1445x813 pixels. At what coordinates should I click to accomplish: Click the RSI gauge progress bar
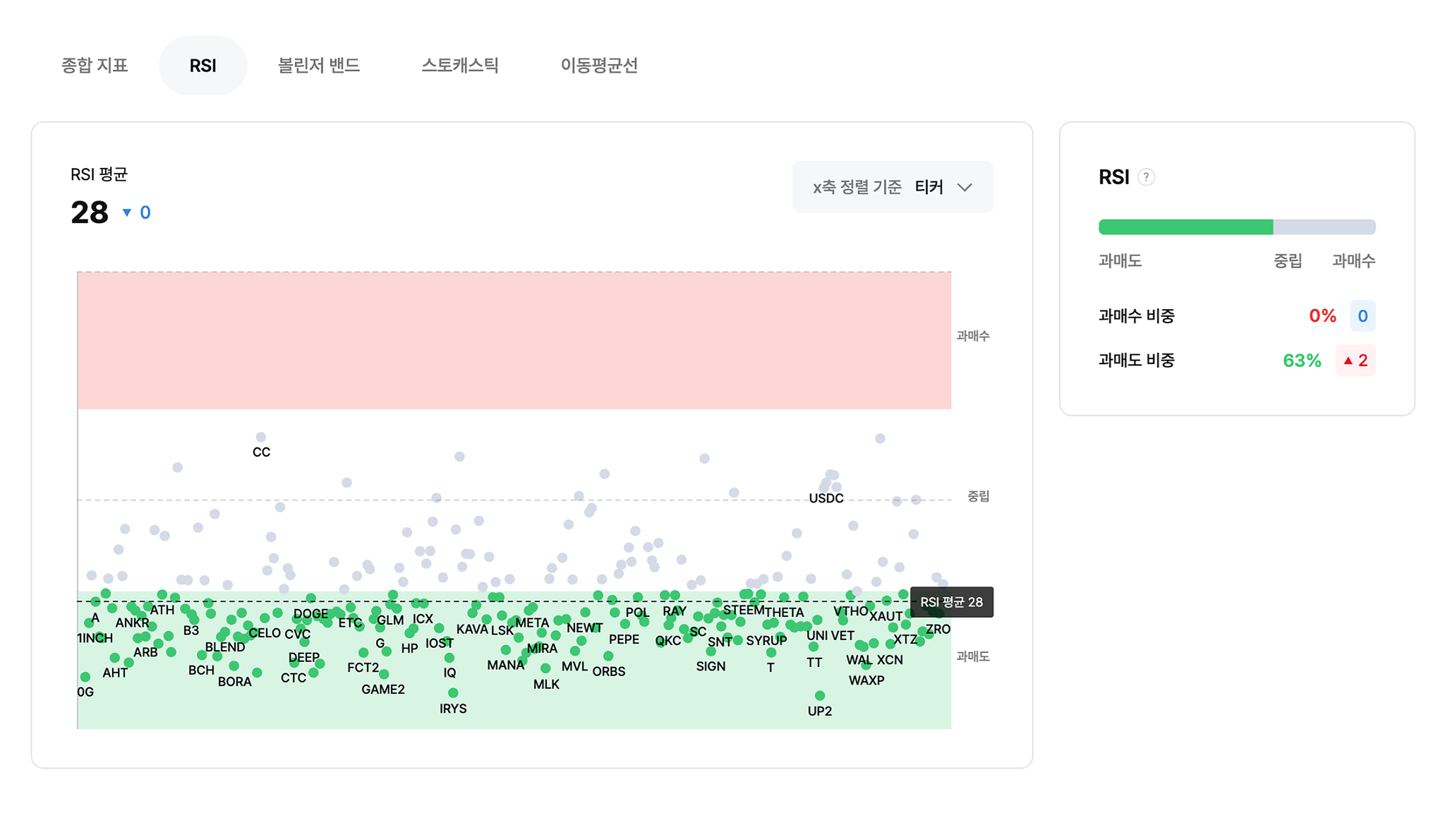click(x=1237, y=227)
